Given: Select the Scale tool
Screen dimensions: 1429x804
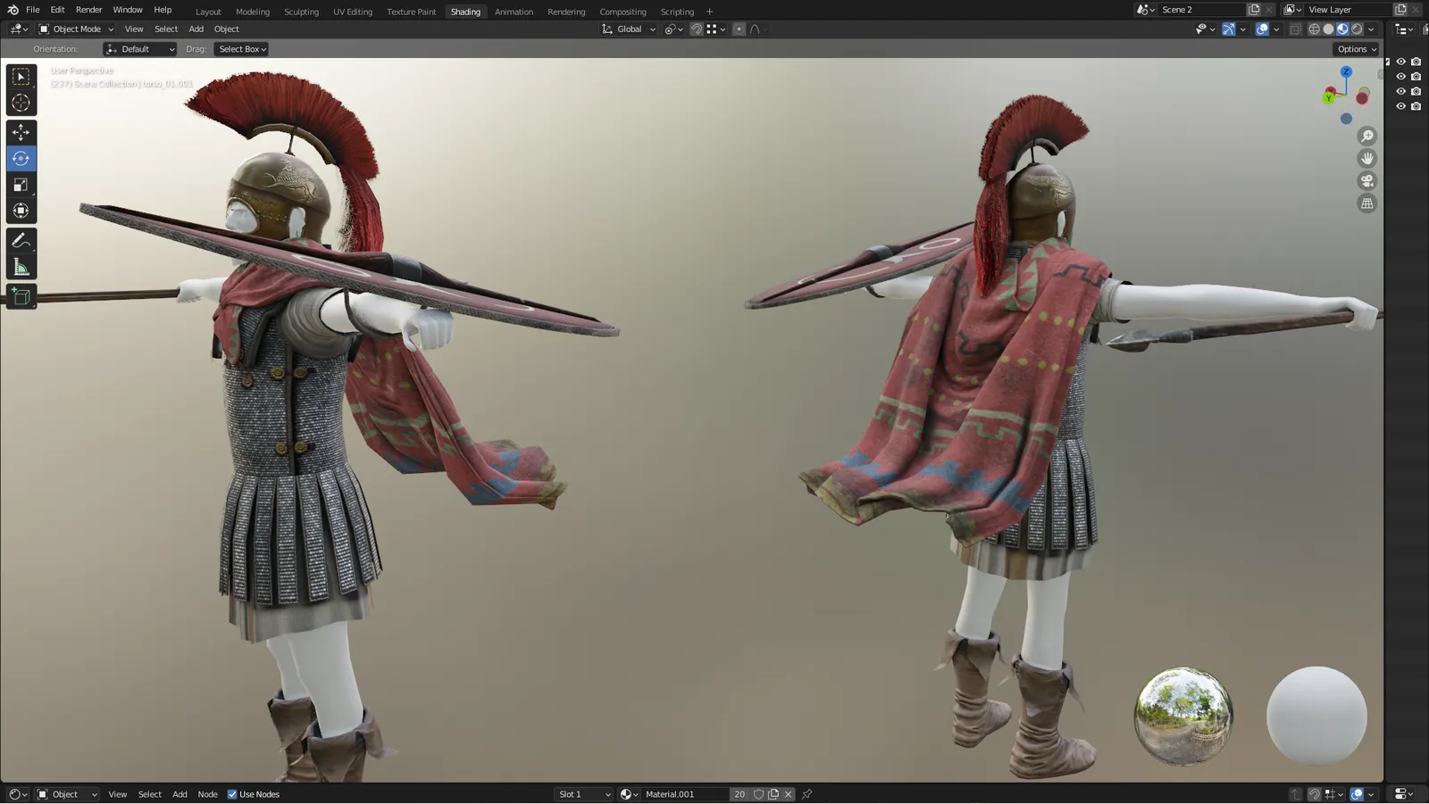Looking at the screenshot, I should tap(21, 185).
